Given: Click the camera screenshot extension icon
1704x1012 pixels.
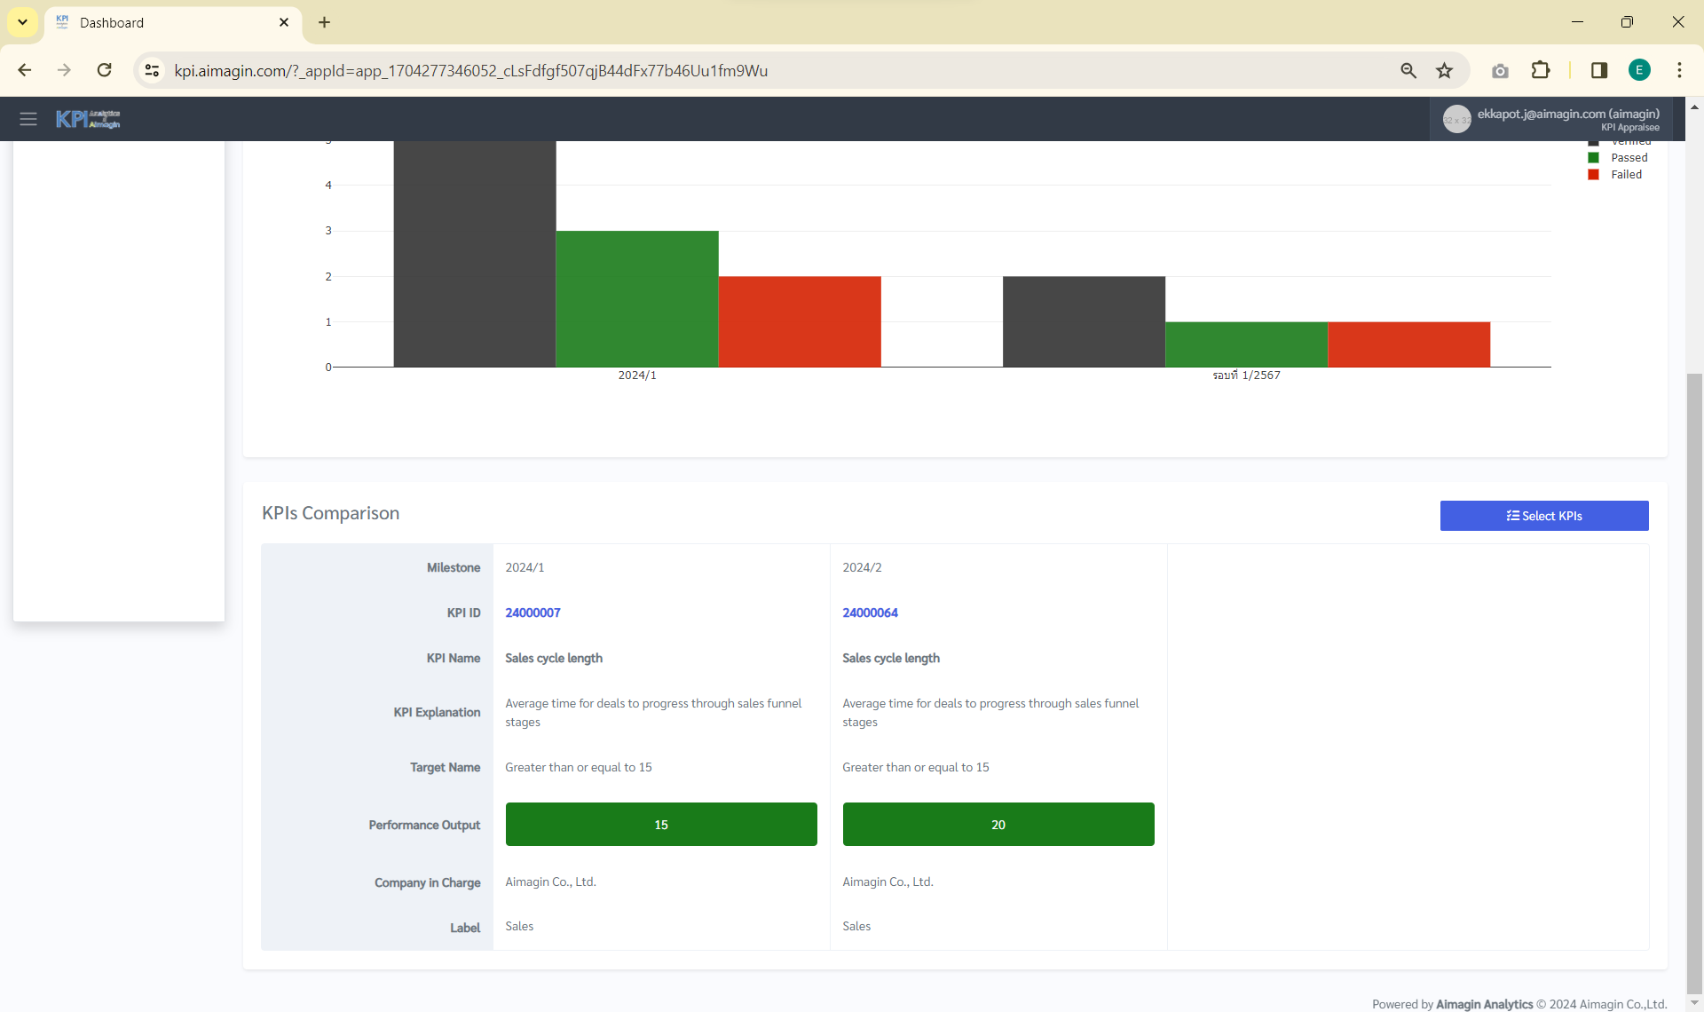Looking at the screenshot, I should click(1500, 70).
